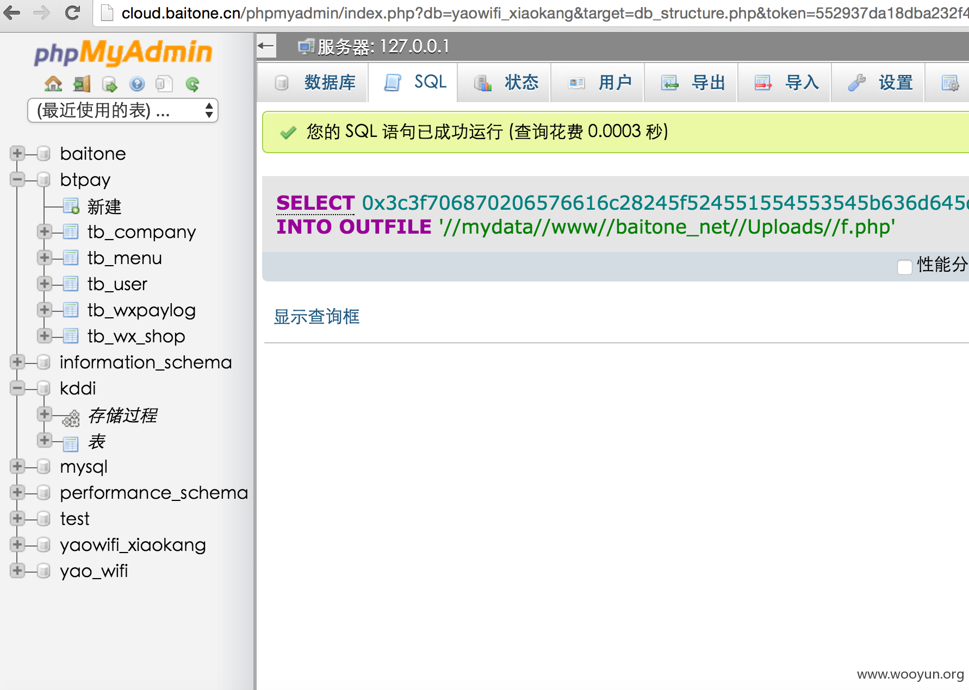This screenshot has width=969, height=690.
Task: Expand the performance_schema database node
Action: (x=17, y=492)
